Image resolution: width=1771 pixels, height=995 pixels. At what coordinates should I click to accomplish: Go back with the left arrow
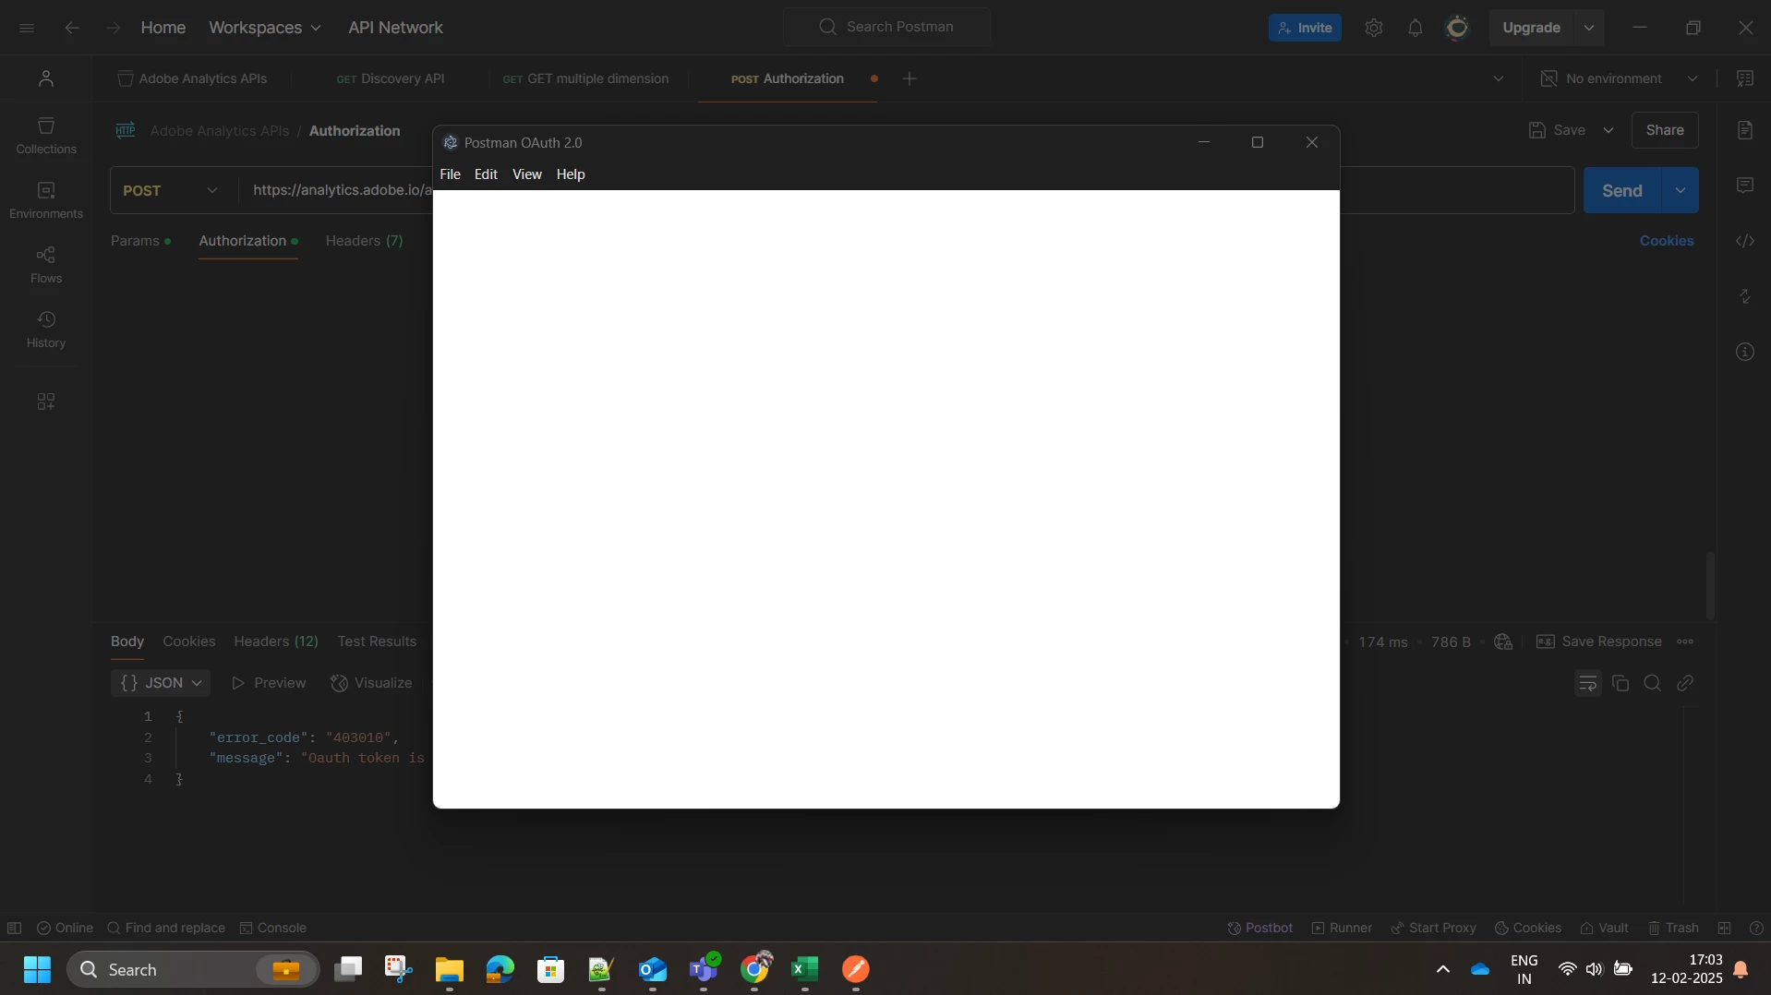point(72,28)
